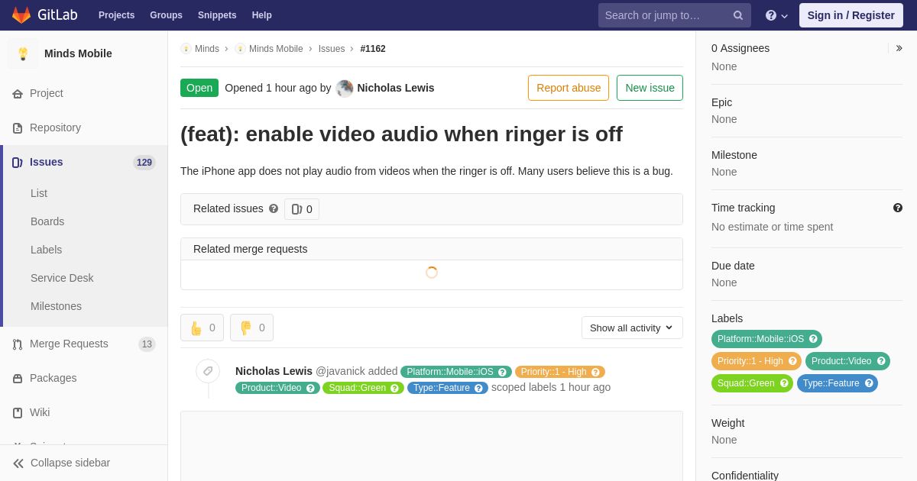Viewport: 917px width, 481px height.
Task: Click help icon on Platform::Mobile::iOS sidebar label
Action: tap(813, 339)
